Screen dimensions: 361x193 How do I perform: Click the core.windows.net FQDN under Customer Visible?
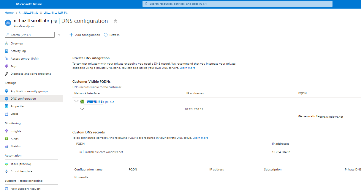(321, 117)
